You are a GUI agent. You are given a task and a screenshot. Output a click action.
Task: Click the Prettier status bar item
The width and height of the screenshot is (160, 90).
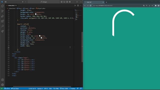pyautogui.click(x=72, y=88)
